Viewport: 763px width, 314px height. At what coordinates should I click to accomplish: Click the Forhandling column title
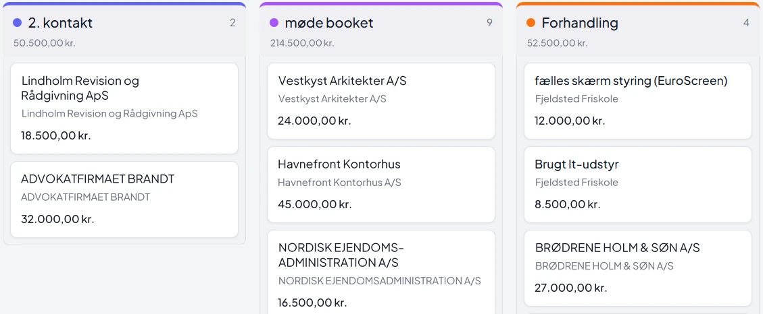(x=580, y=23)
